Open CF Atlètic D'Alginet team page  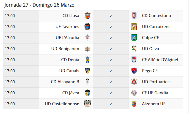(160, 60)
